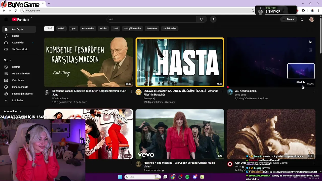Open the browser Extensions puzzle icon
Image resolution: width=322 pixels, height=181 pixels.
pyautogui.click(x=303, y=11)
